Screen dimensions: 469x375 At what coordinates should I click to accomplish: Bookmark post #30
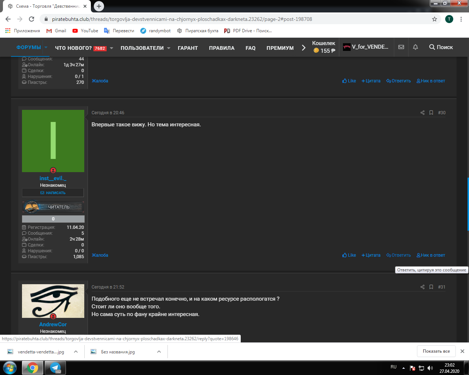tap(431, 113)
